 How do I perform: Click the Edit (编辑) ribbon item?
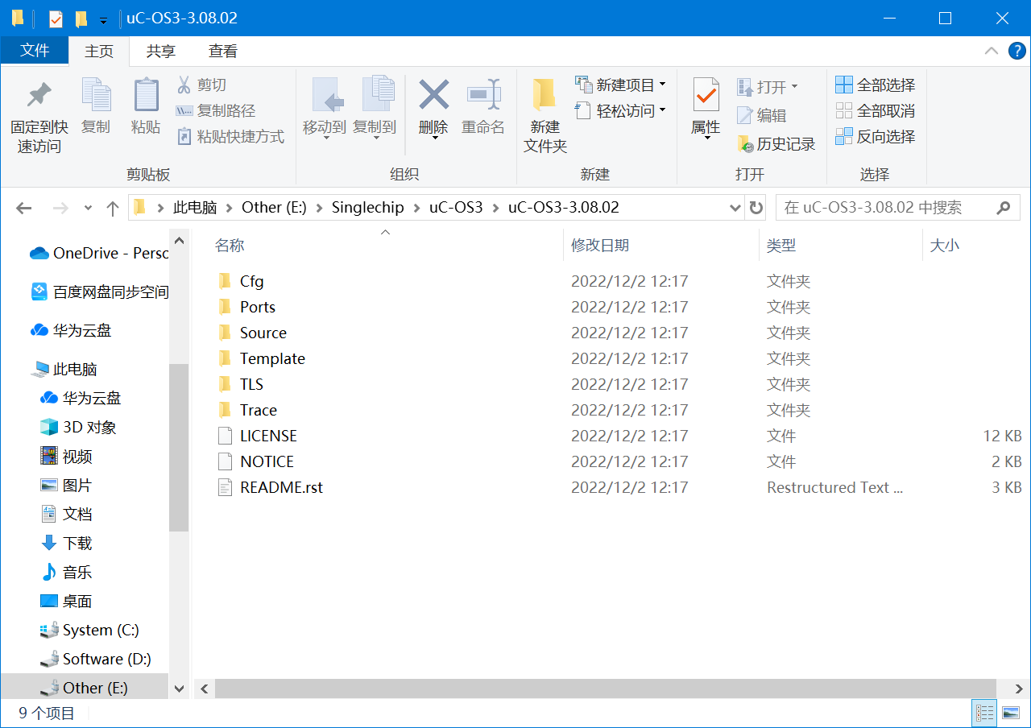[761, 115]
